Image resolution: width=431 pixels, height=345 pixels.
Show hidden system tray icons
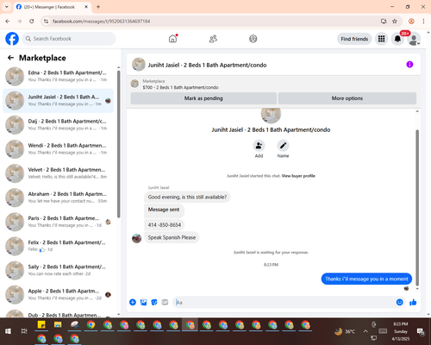(365, 331)
